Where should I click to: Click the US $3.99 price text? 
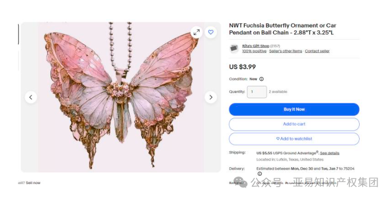point(242,67)
